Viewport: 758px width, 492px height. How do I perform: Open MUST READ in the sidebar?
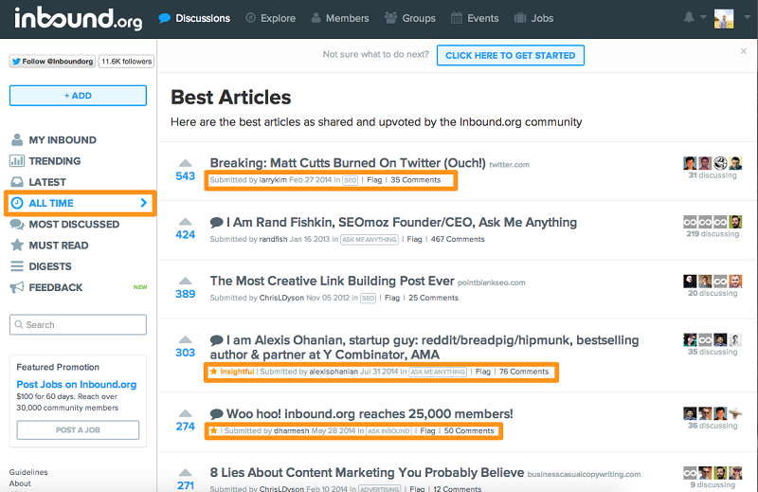pyautogui.click(x=59, y=246)
